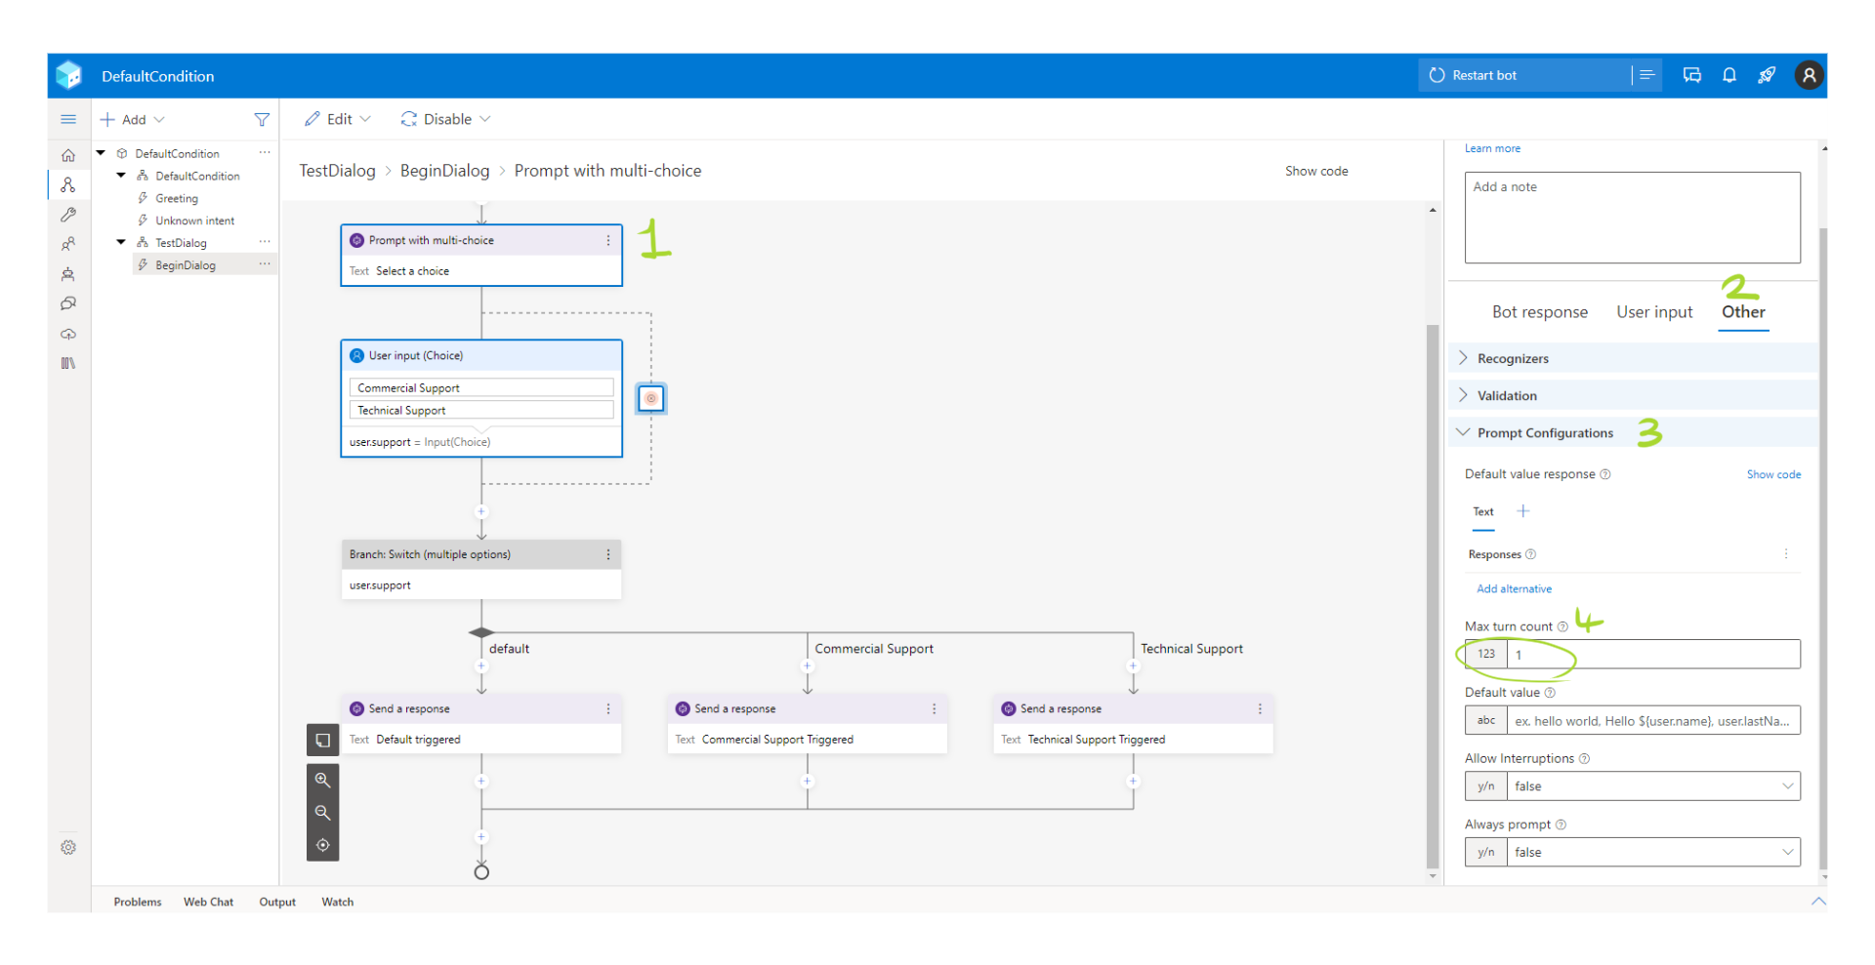Click the fit-to-view icon on canvas toolbar
This screenshot has width=1875, height=965.
pos(322,845)
